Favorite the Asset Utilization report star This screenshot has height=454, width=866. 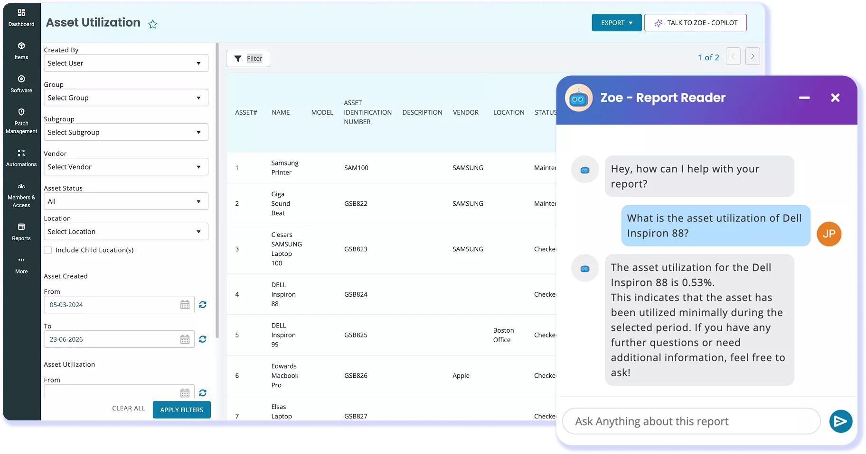pyautogui.click(x=152, y=24)
